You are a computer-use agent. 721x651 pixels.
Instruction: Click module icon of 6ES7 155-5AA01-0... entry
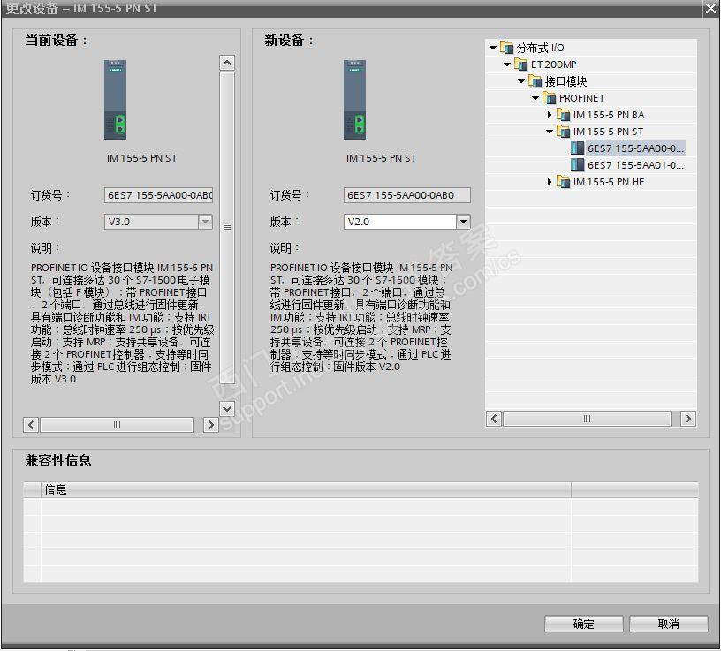pos(578,165)
